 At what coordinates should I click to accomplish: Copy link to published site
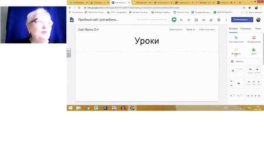pos(203,20)
